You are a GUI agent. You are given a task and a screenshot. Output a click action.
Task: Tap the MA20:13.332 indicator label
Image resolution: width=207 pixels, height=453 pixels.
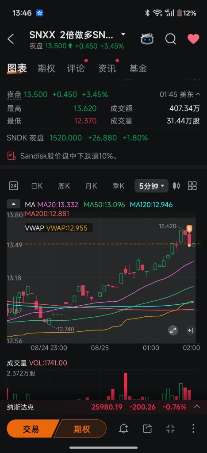pyautogui.click(x=58, y=205)
